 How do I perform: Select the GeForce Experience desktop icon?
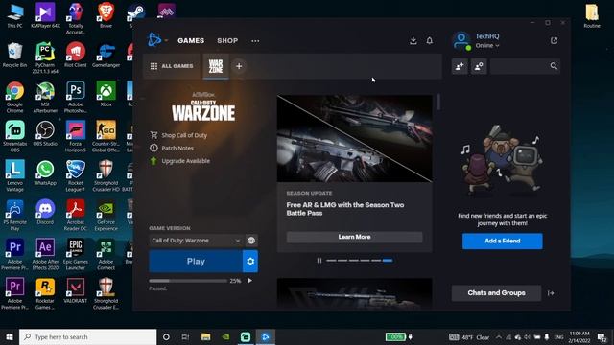(x=106, y=215)
